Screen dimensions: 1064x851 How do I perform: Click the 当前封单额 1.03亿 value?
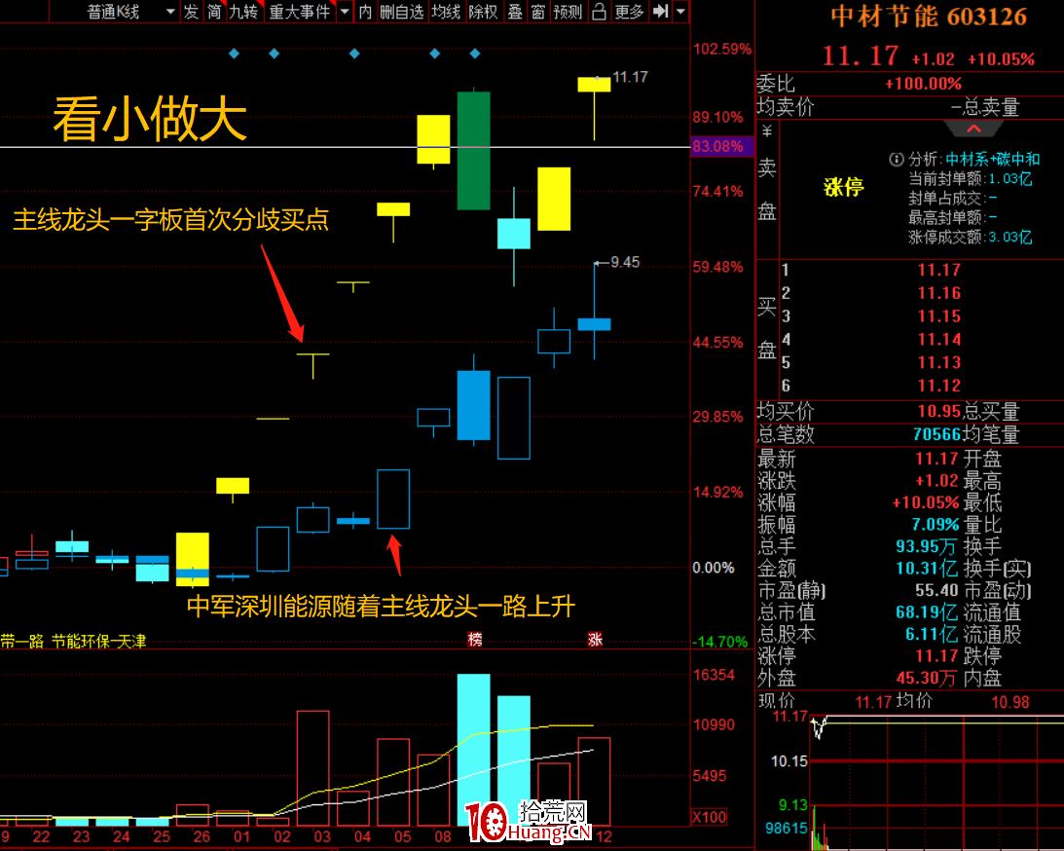pyautogui.click(x=1010, y=179)
